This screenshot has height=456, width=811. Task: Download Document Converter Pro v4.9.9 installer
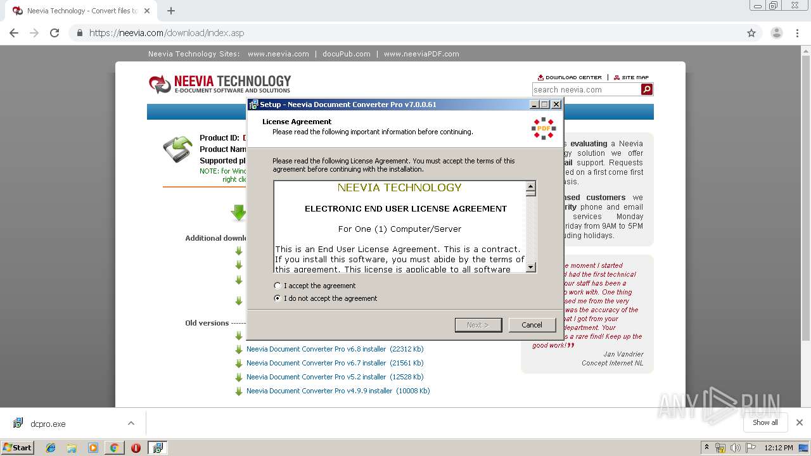tap(338, 391)
